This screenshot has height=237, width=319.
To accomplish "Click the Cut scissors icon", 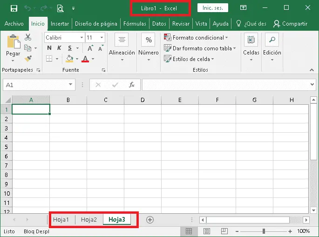I will point(28,38).
